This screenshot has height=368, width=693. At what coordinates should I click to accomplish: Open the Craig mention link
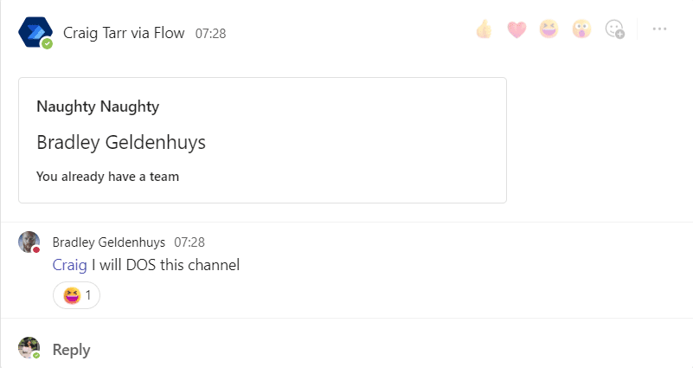point(69,265)
